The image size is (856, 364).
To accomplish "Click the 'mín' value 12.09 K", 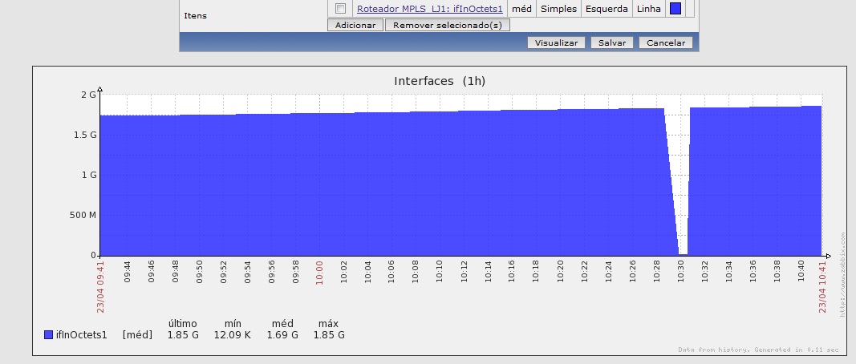I will point(233,335).
